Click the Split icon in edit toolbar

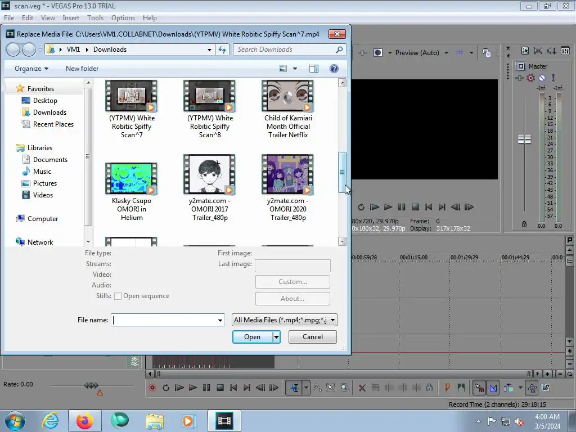[416, 388]
